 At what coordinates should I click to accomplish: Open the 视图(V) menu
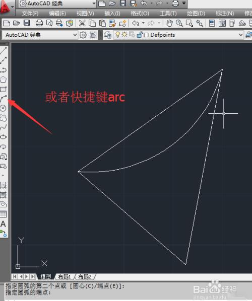click(x=85, y=14)
